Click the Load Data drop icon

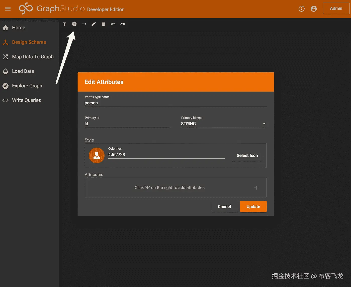pyautogui.click(x=6, y=72)
